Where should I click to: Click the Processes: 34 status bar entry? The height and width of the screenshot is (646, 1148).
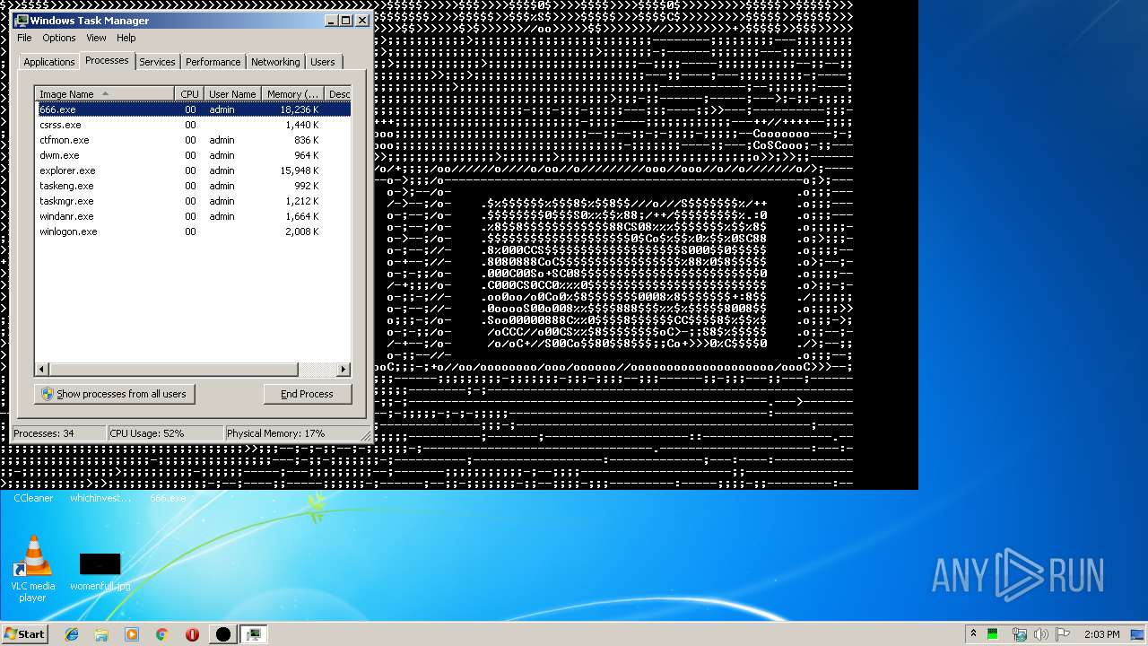click(x=58, y=433)
